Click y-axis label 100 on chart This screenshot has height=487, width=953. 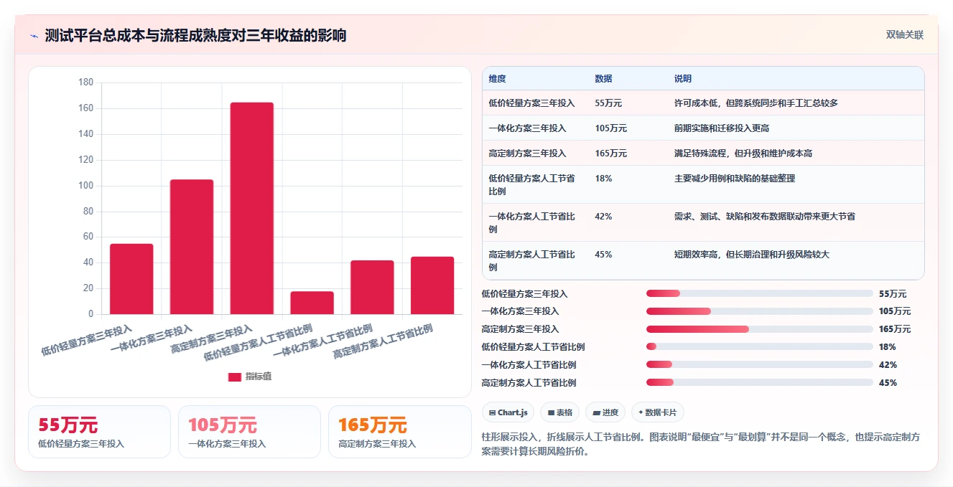pos(85,186)
